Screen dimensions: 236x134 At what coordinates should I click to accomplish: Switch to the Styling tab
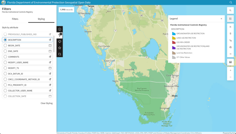41,19
